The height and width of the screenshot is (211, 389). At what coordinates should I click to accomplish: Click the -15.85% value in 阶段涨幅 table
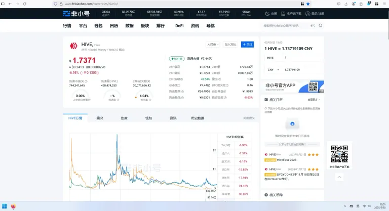point(243,170)
